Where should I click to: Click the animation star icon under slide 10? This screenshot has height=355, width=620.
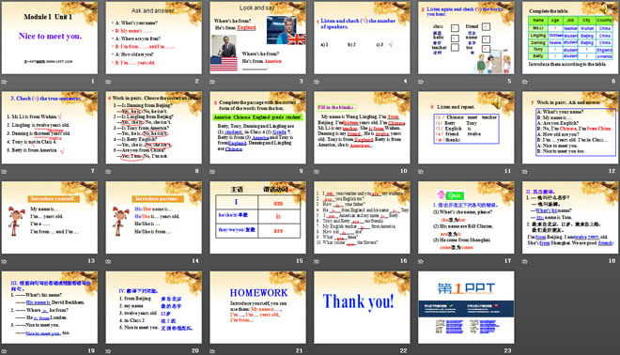click(x=317, y=172)
